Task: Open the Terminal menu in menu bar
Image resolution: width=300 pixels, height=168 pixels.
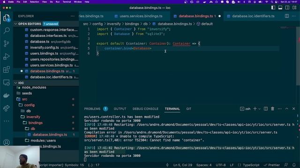Action: 67,2
